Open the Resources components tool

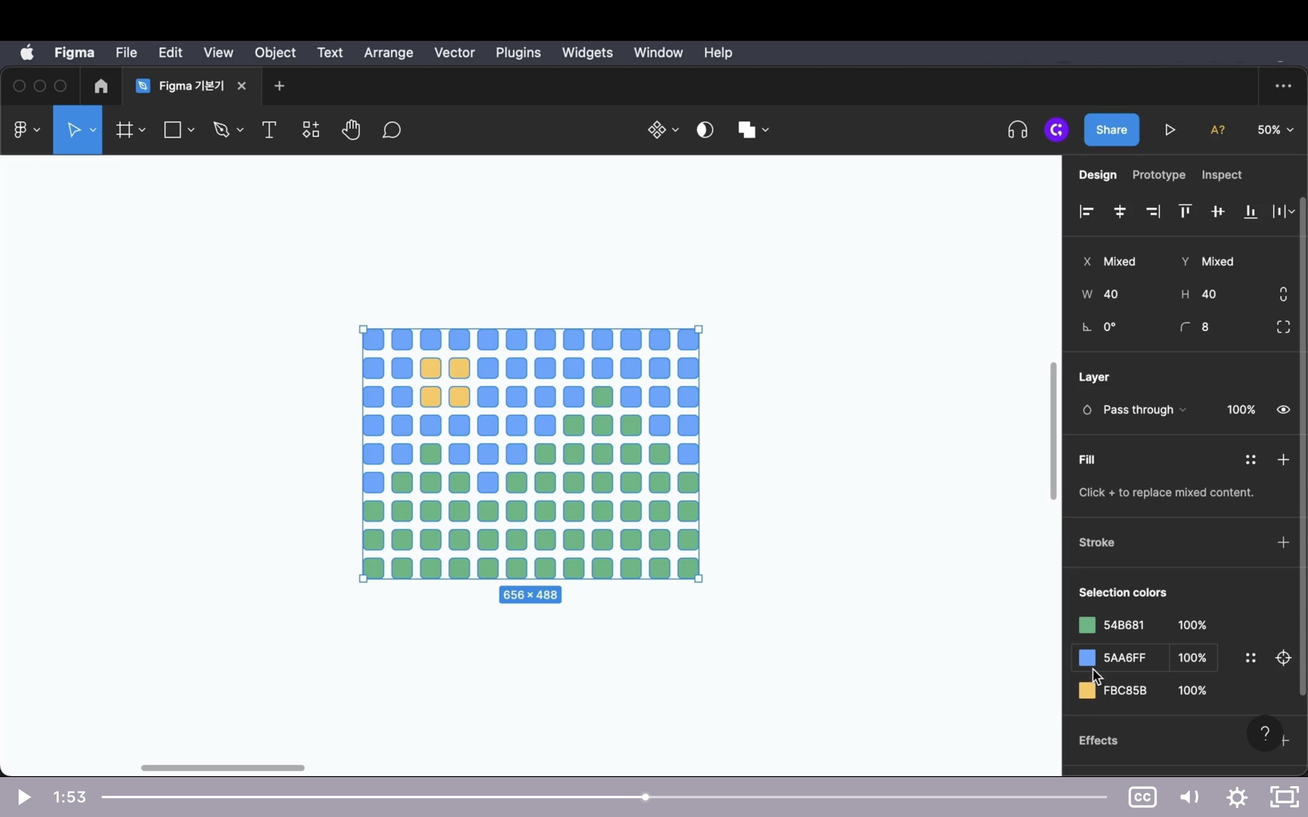(311, 130)
